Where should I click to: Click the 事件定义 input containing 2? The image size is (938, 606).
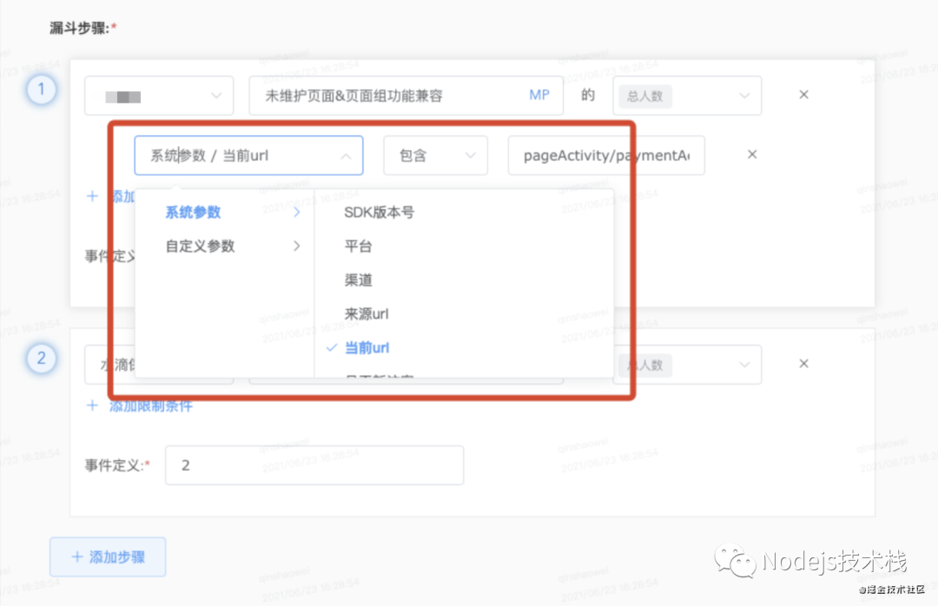[x=314, y=464]
